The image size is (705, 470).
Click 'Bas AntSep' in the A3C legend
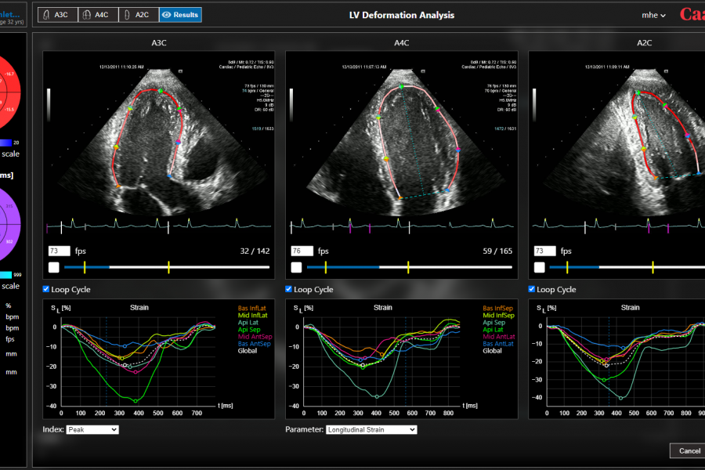coord(255,344)
